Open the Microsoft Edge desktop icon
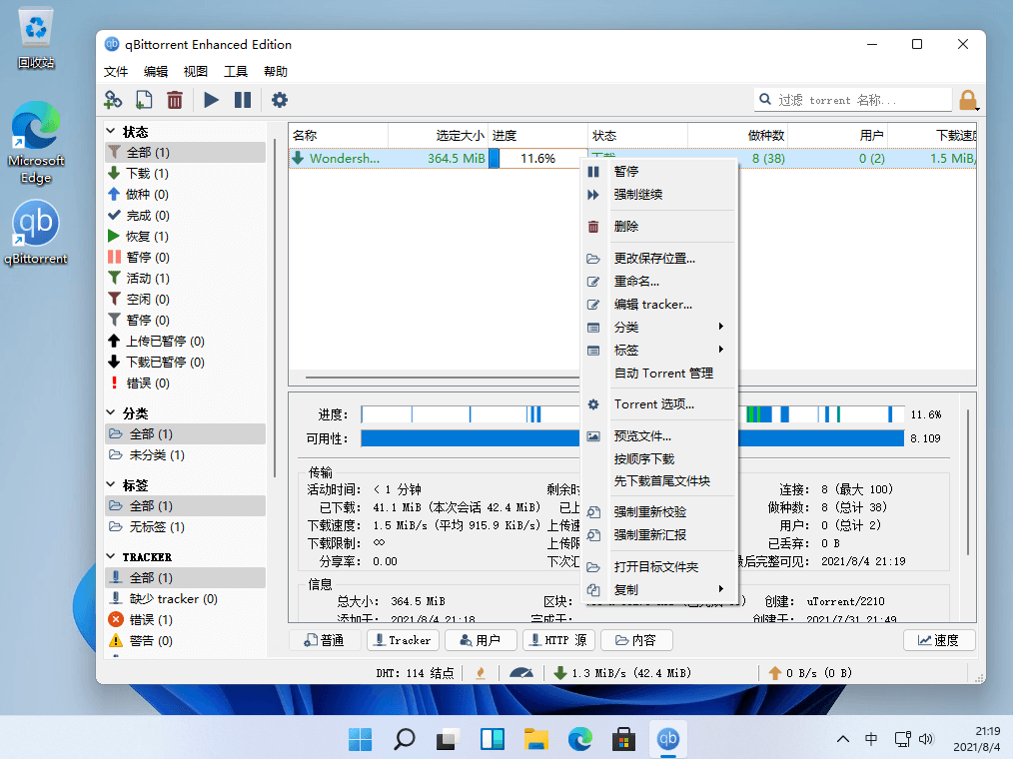The height and width of the screenshot is (759, 1013). 36,143
